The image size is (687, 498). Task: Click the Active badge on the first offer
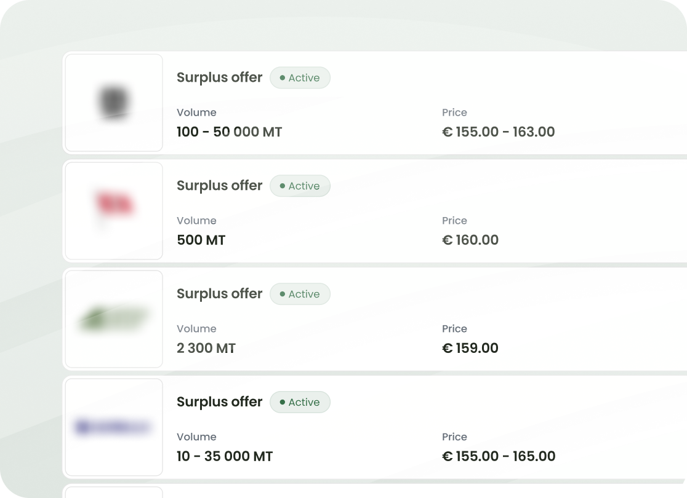click(x=300, y=78)
